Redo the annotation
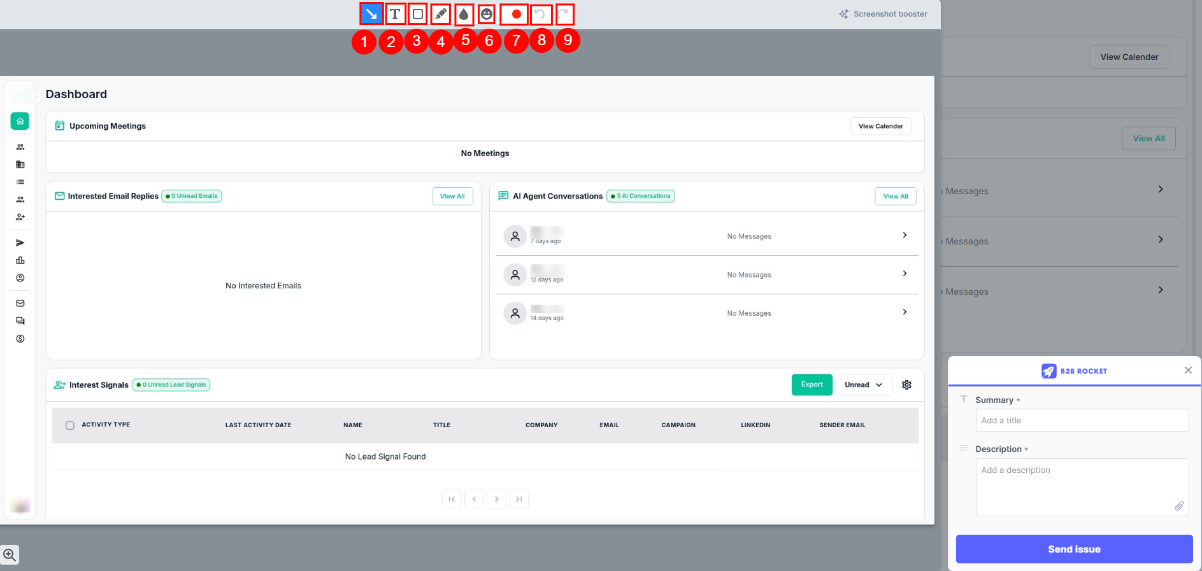 point(564,14)
